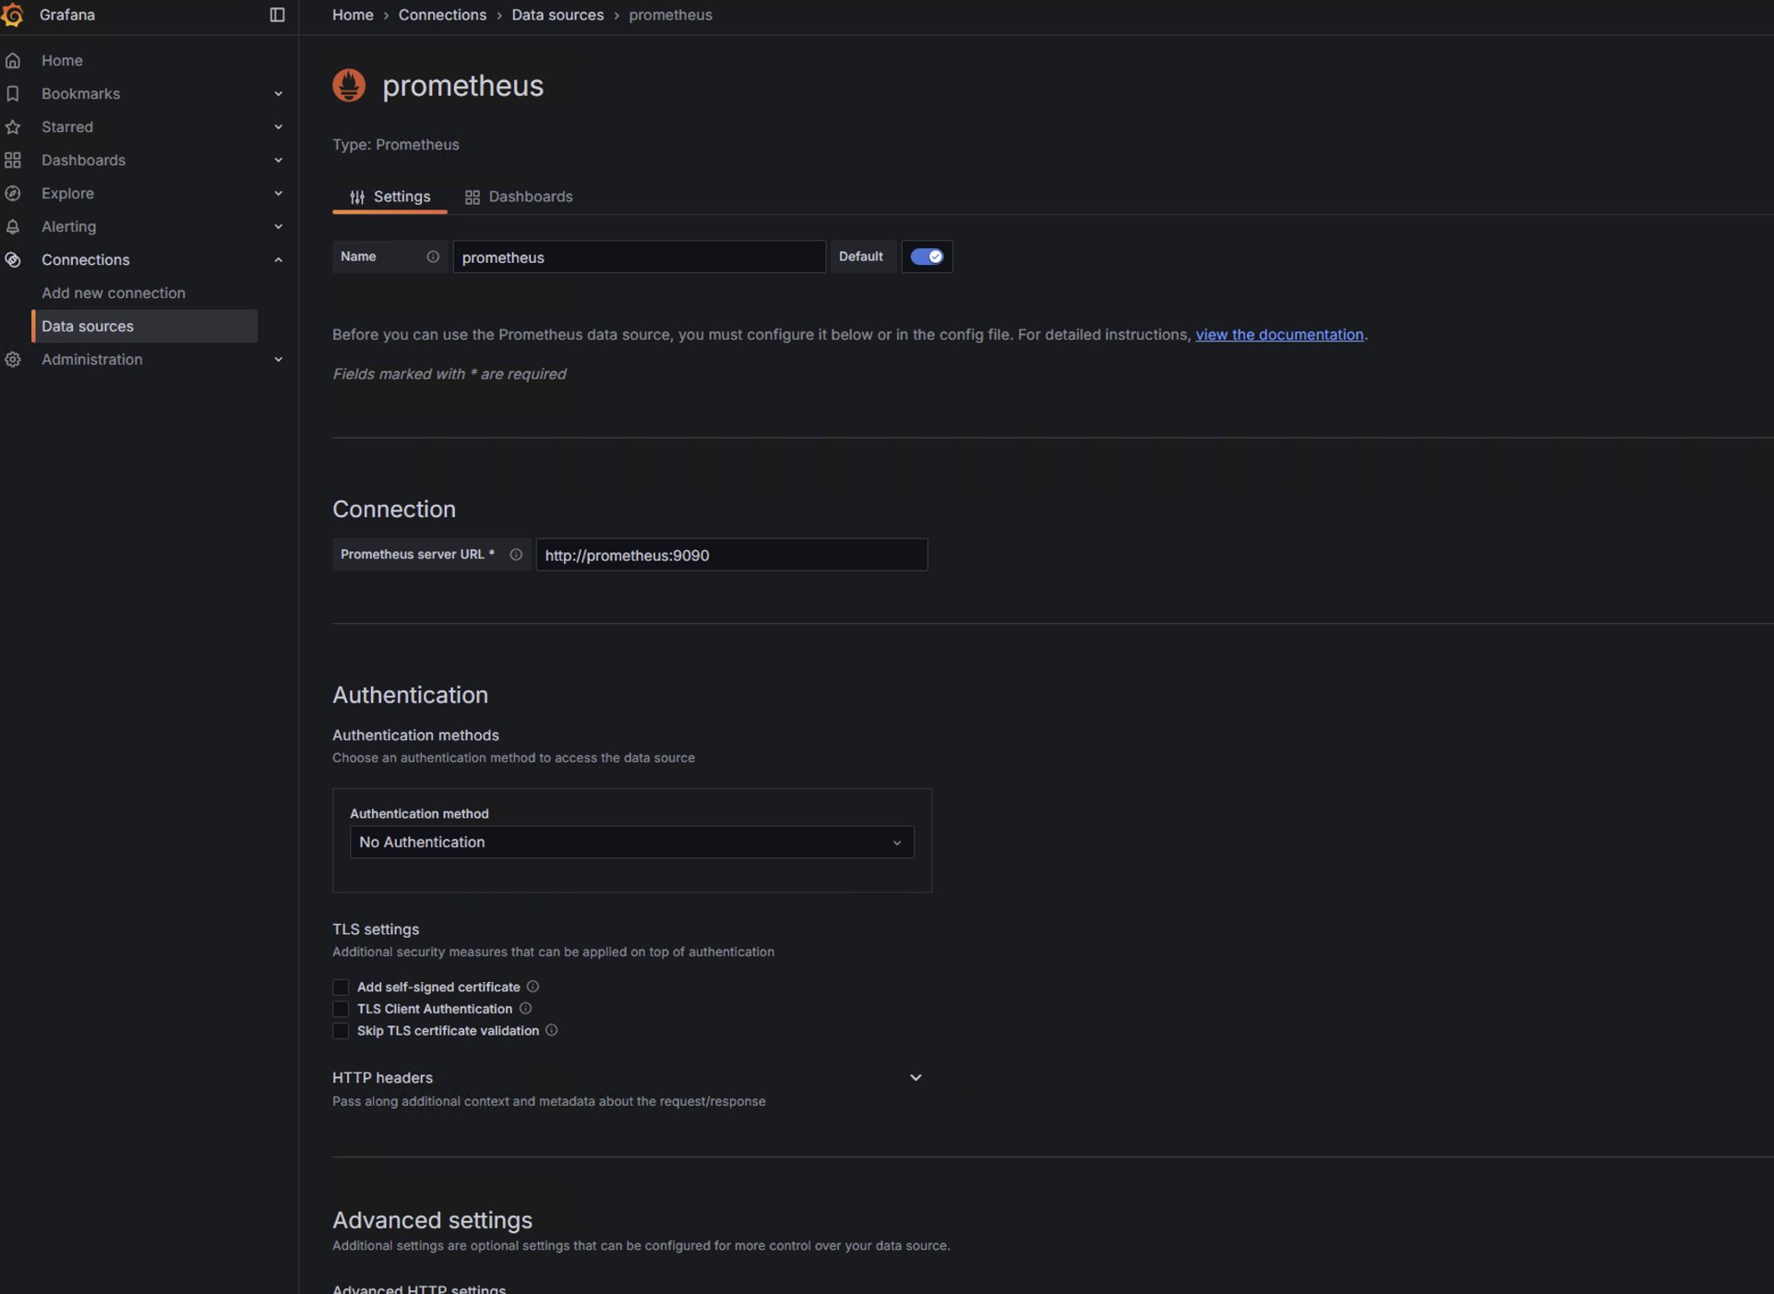Image resolution: width=1774 pixels, height=1294 pixels.
Task: Open Alerting via its bell icon
Action: point(13,227)
